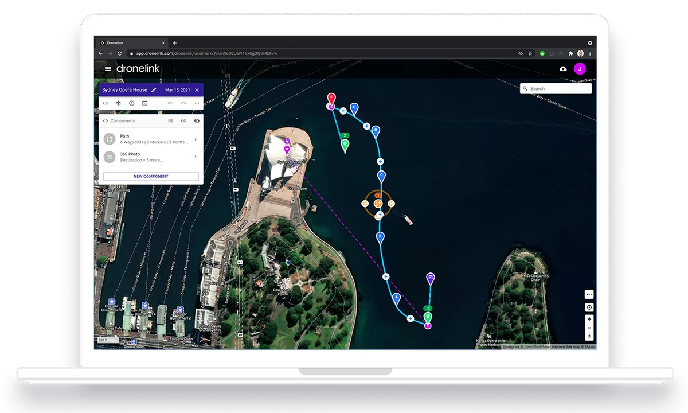Select the Path component row
Viewport: 688px width, 413px height.
pos(151,139)
